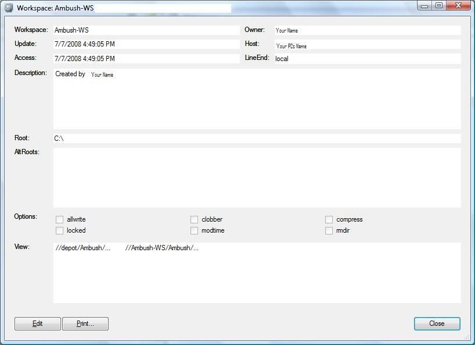Select the Root field containing C:\
The width and height of the screenshot is (475, 345).
(x=257, y=138)
